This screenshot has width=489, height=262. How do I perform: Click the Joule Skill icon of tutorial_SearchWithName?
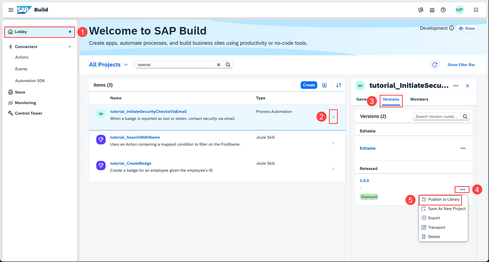(x=101, y=140)
